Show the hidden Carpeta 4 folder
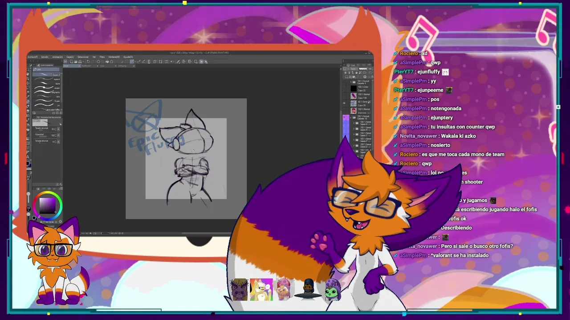 [x=344, y=82]
